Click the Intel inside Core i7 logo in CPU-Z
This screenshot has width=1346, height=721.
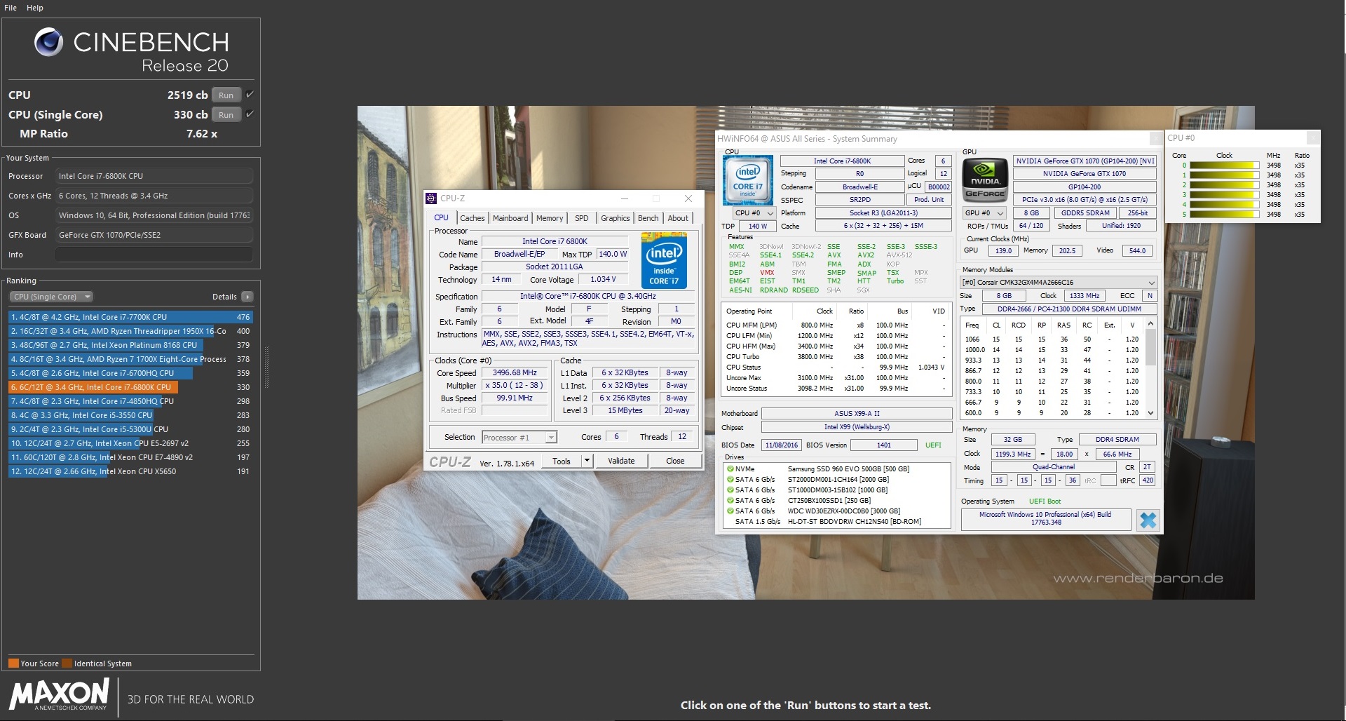click(664, 260)
